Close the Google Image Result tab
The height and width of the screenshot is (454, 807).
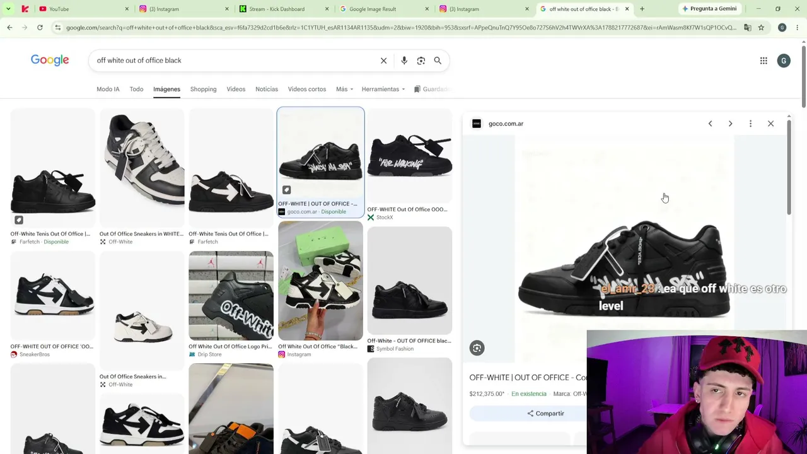click(x=427, y=9)
